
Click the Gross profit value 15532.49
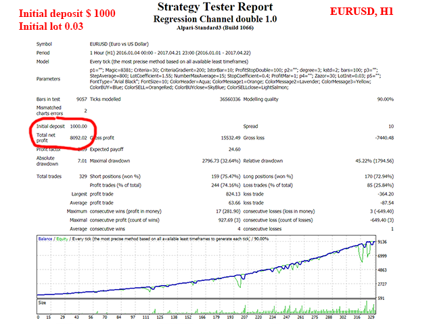(x=231, y=137)
